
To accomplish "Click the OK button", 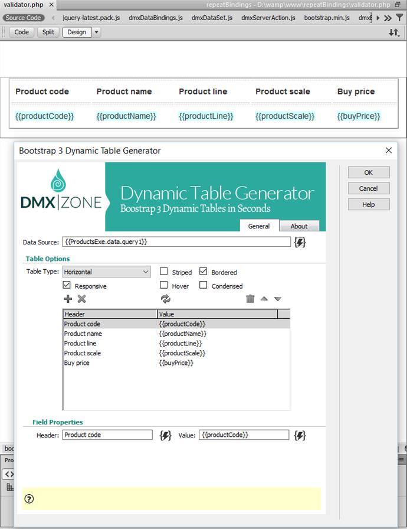I will (x=369, y=172).
